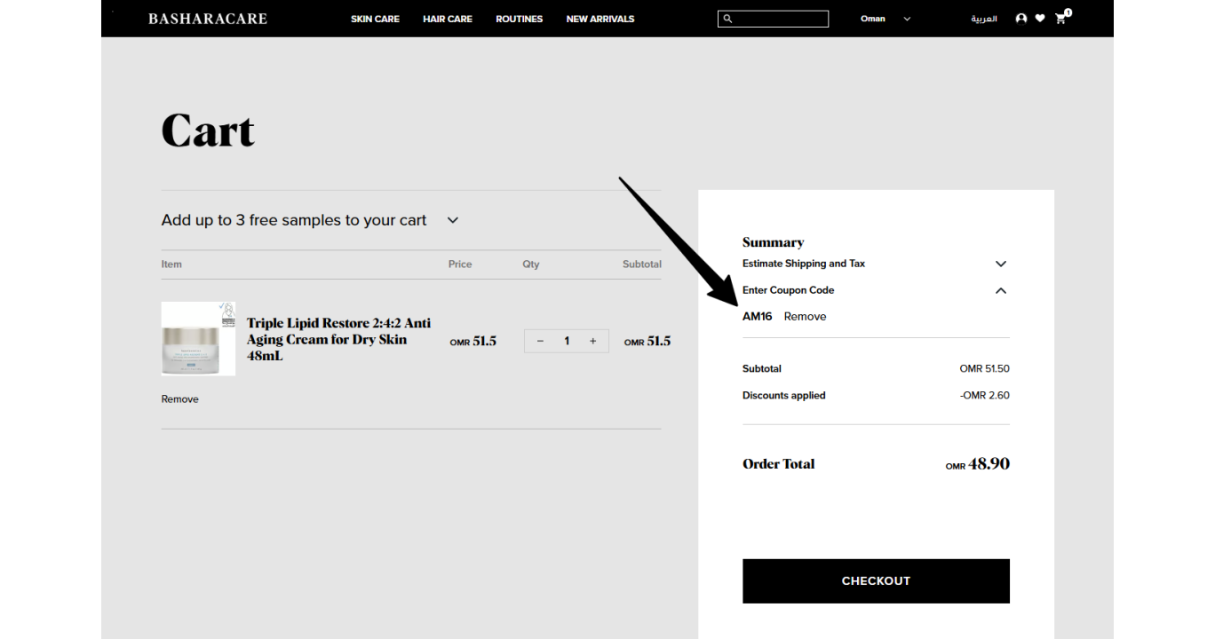Image resolution: width=1215 pixels, height=639 pixels.
Task: Click the Summary heading
Action: [x=773, y=242]
